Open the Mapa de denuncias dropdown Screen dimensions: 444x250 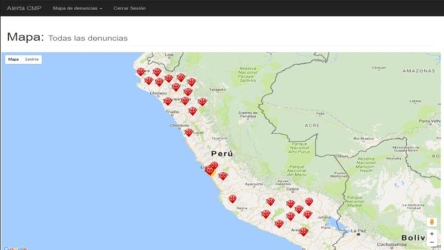[x=77, y=8]
